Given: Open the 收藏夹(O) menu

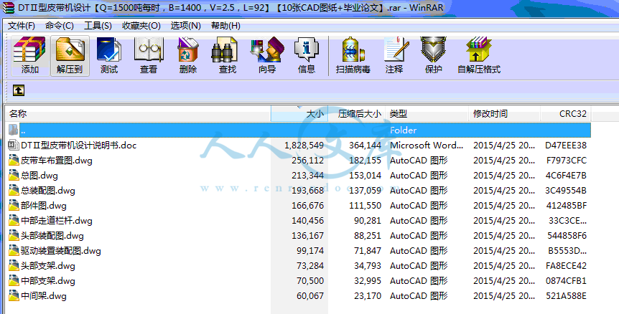Looking at the screenshot, I should point(141,26).
